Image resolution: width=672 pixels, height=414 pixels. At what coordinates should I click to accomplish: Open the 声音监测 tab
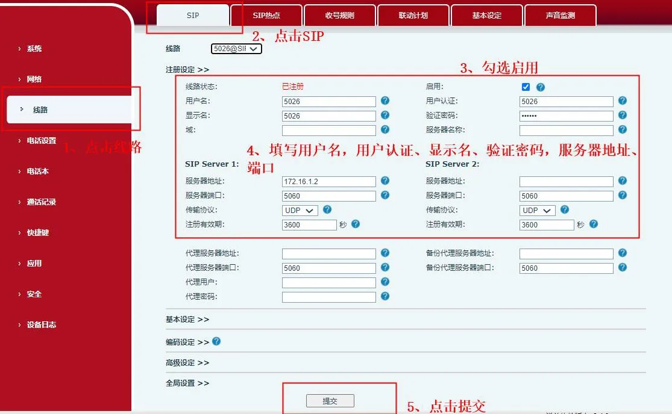[561, 14]
